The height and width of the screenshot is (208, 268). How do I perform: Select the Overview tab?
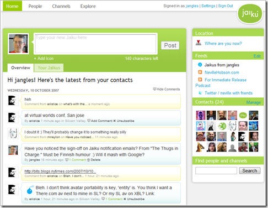coord(20,68)
